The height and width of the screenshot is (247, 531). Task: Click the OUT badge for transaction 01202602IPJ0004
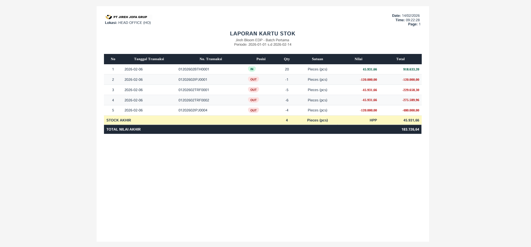click(253, 110)
